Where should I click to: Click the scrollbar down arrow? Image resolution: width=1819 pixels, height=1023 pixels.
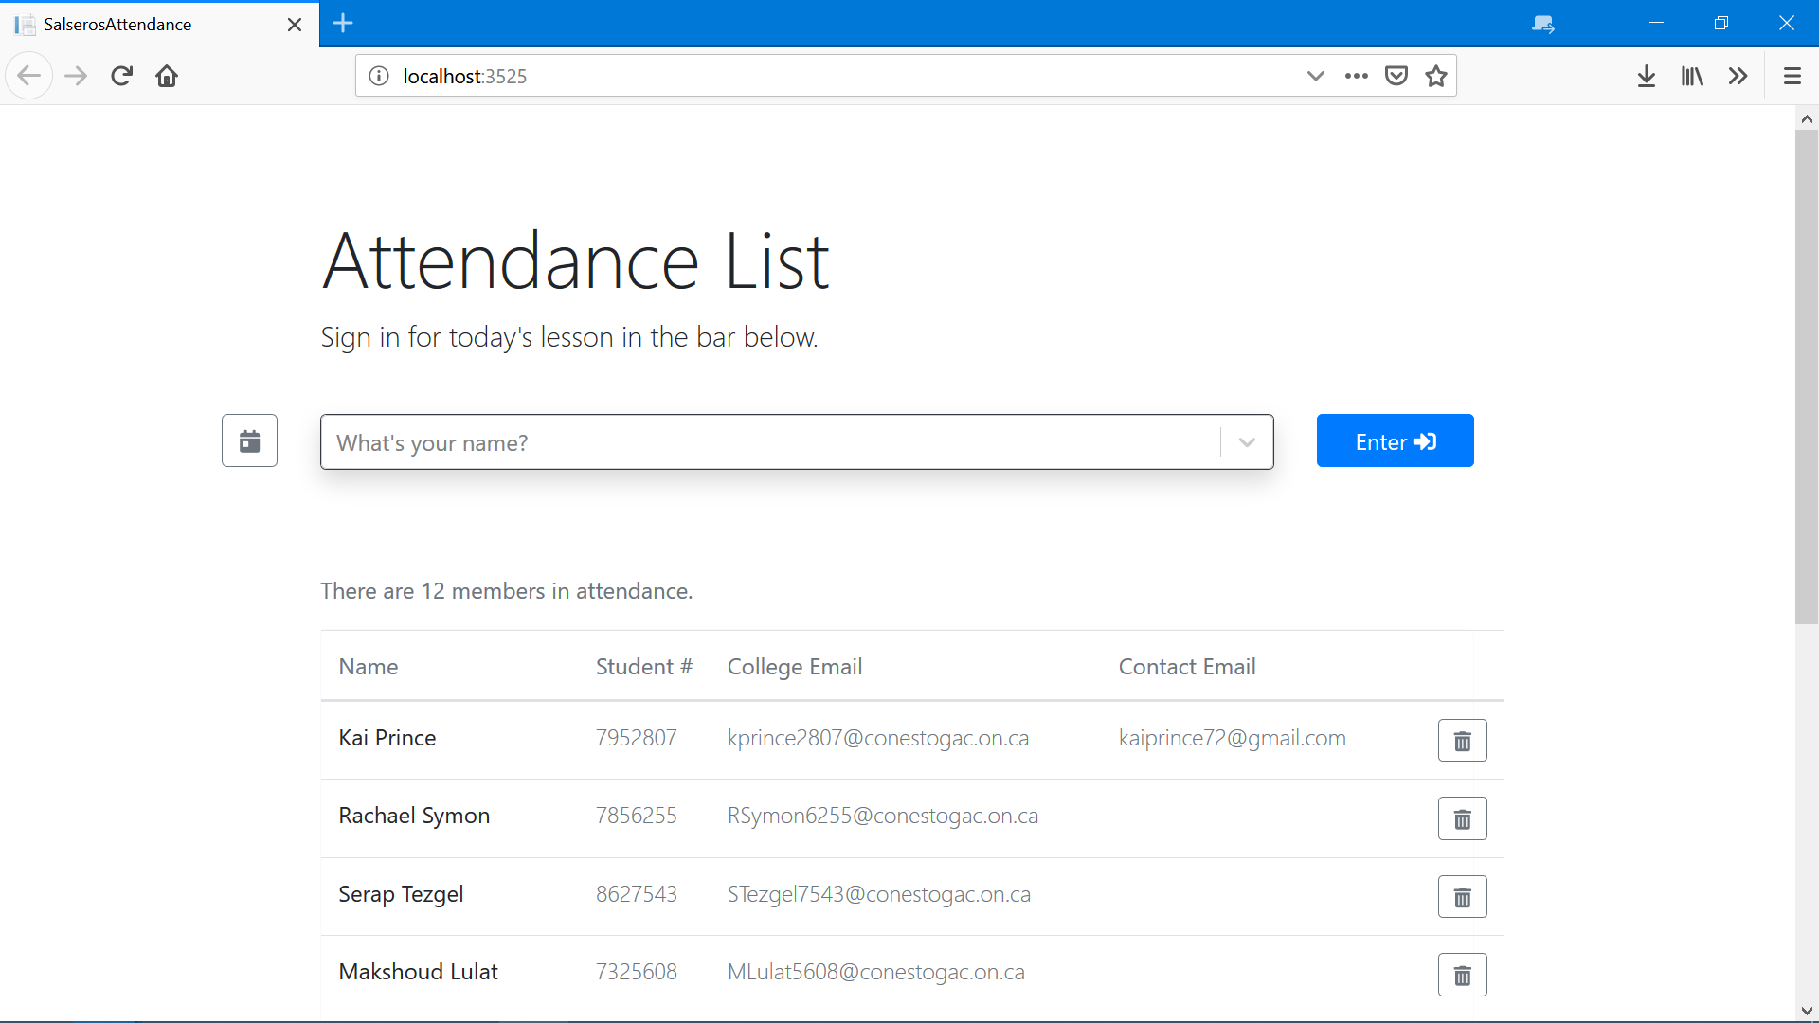(x=1807, y=1011)
